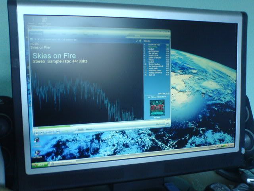Play track 1 Rock N Roll Train
Screen dimensions: 254x191
coord(156,45)
